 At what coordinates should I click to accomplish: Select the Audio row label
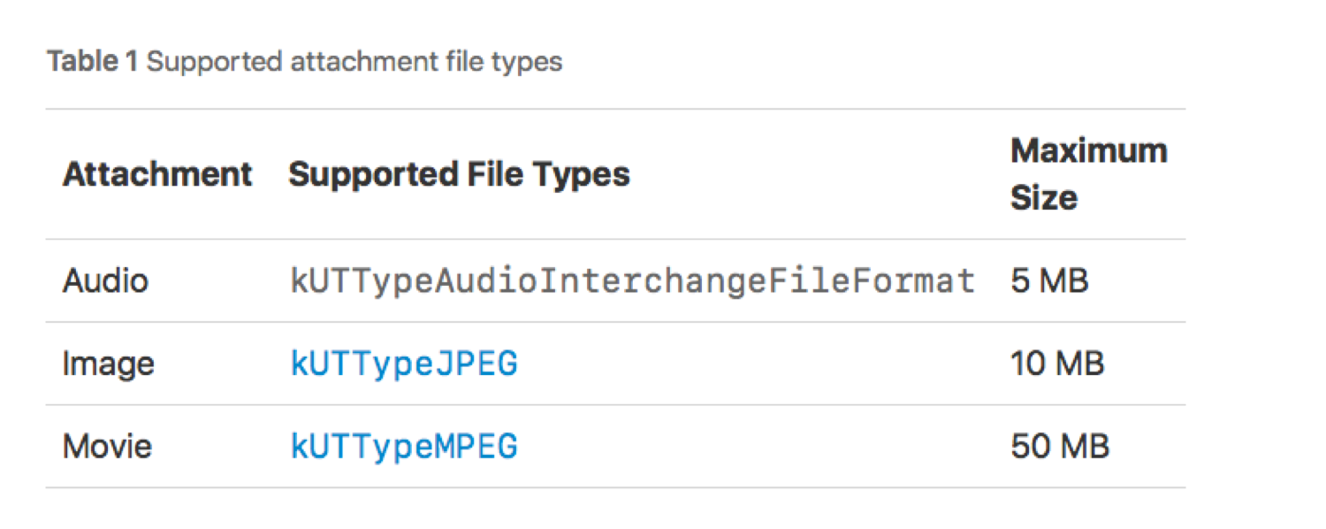(x=105, y=281)
